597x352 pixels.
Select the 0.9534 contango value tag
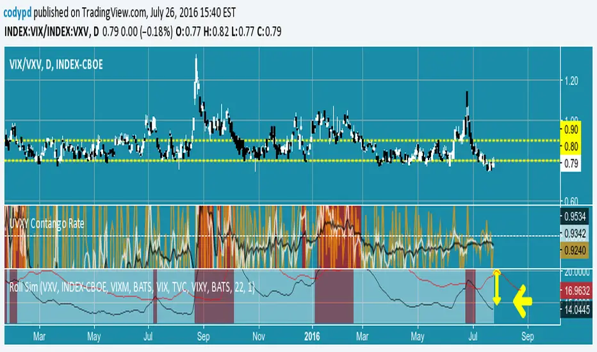575,216
